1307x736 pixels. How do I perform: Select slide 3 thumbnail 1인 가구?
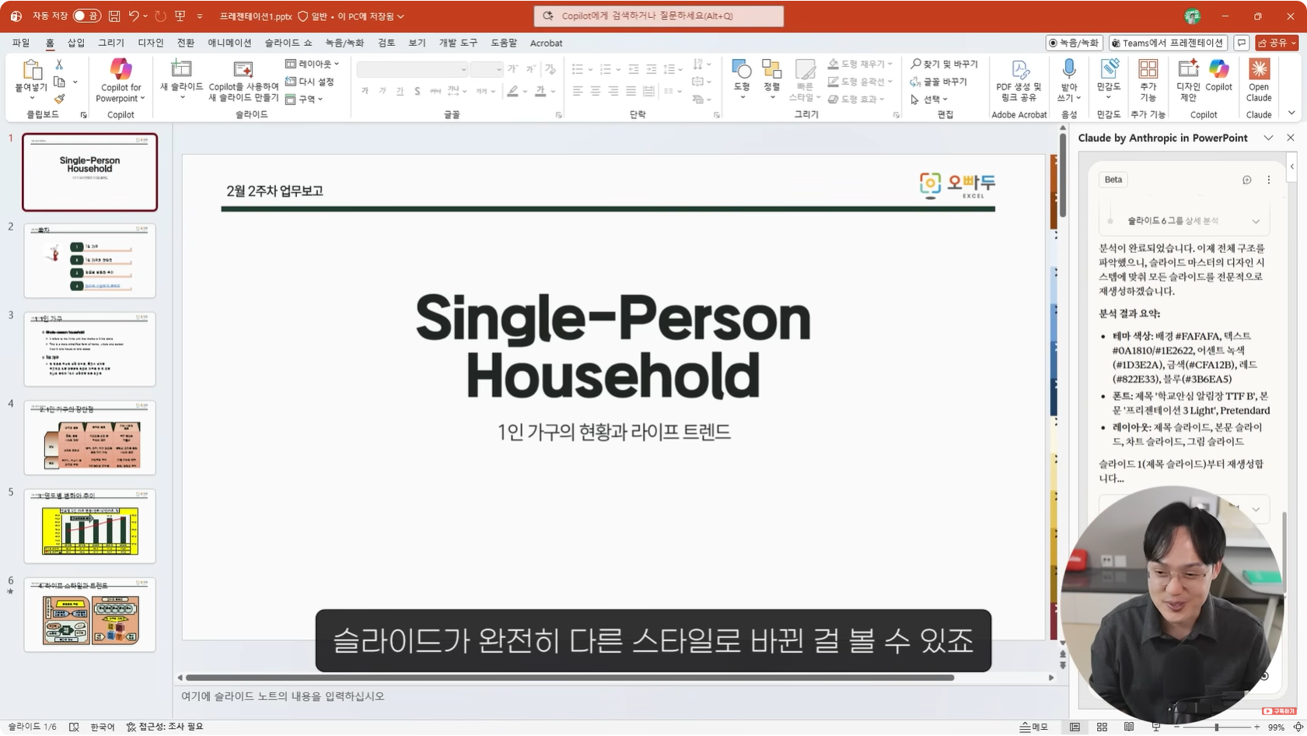pyautogui.click(x=89, y=349)
